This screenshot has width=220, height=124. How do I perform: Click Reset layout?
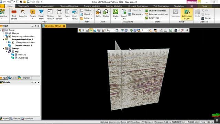[75, 14]
